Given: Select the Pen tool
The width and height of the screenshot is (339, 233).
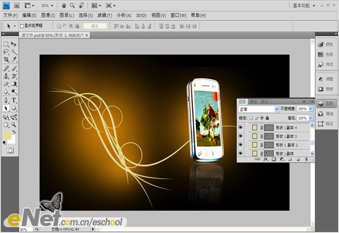Looking at the screenshot, I should pos(6,100).
